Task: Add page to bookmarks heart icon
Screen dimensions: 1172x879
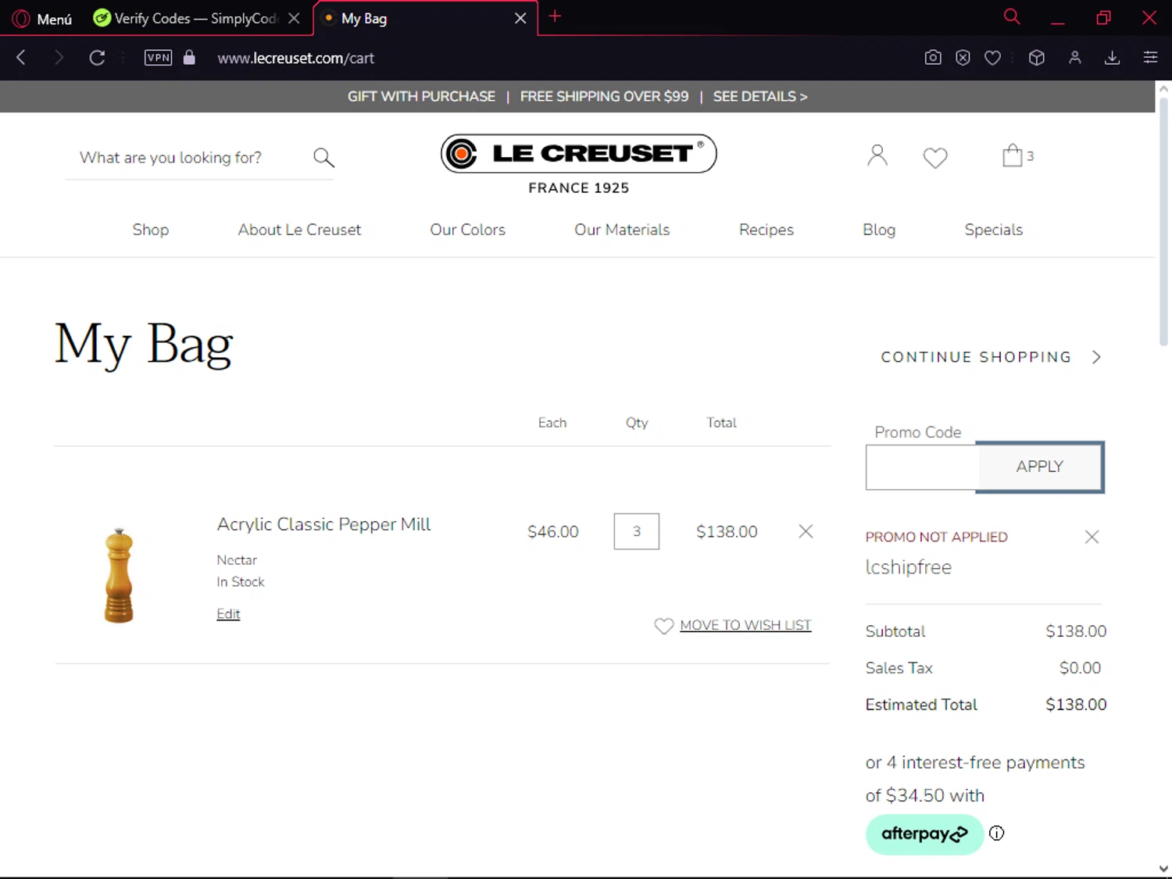Action: point(992,57)
